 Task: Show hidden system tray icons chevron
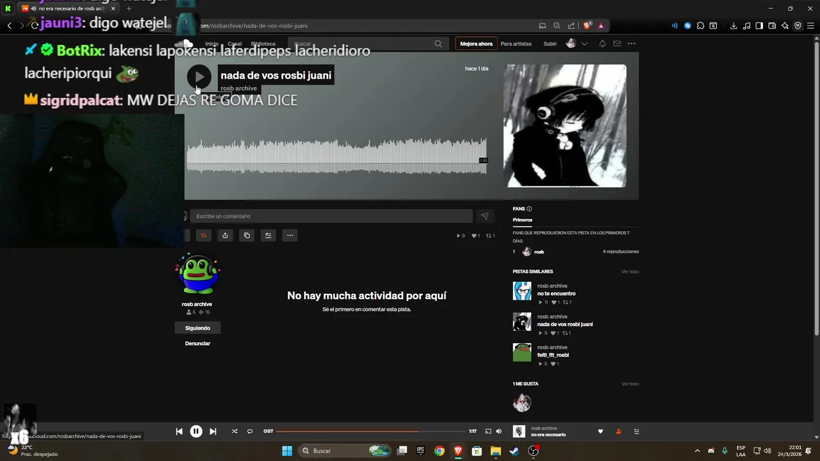coord(697,451)
